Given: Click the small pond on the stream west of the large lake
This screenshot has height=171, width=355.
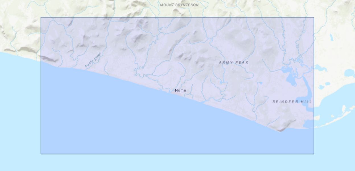Looking at the screenshot, I should pyautogui.click(x=260, y=83).
